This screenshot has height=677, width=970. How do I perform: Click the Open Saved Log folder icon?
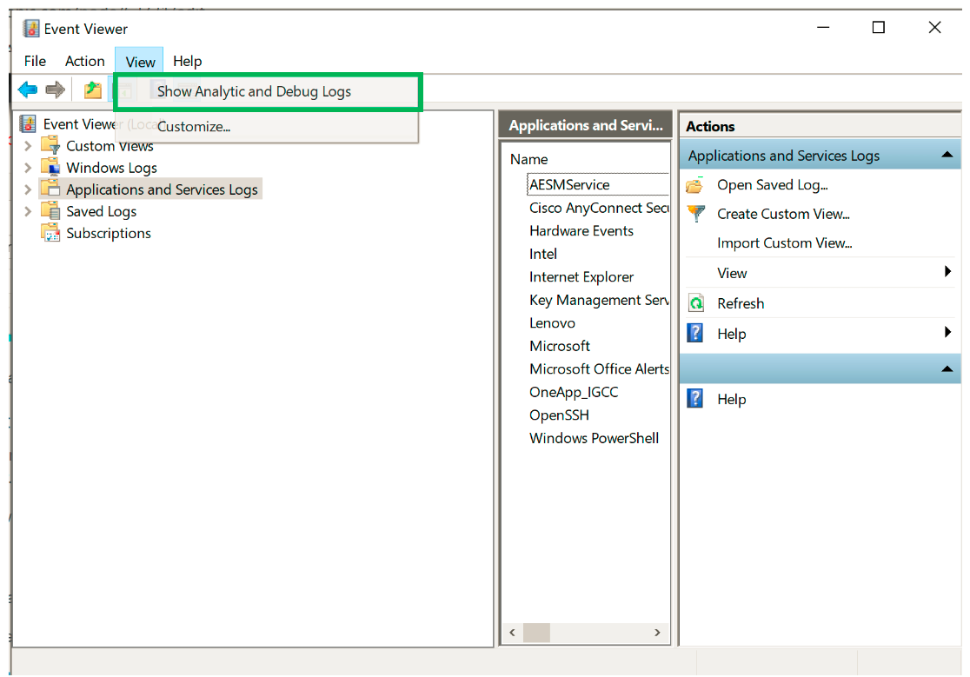point(694,185)
